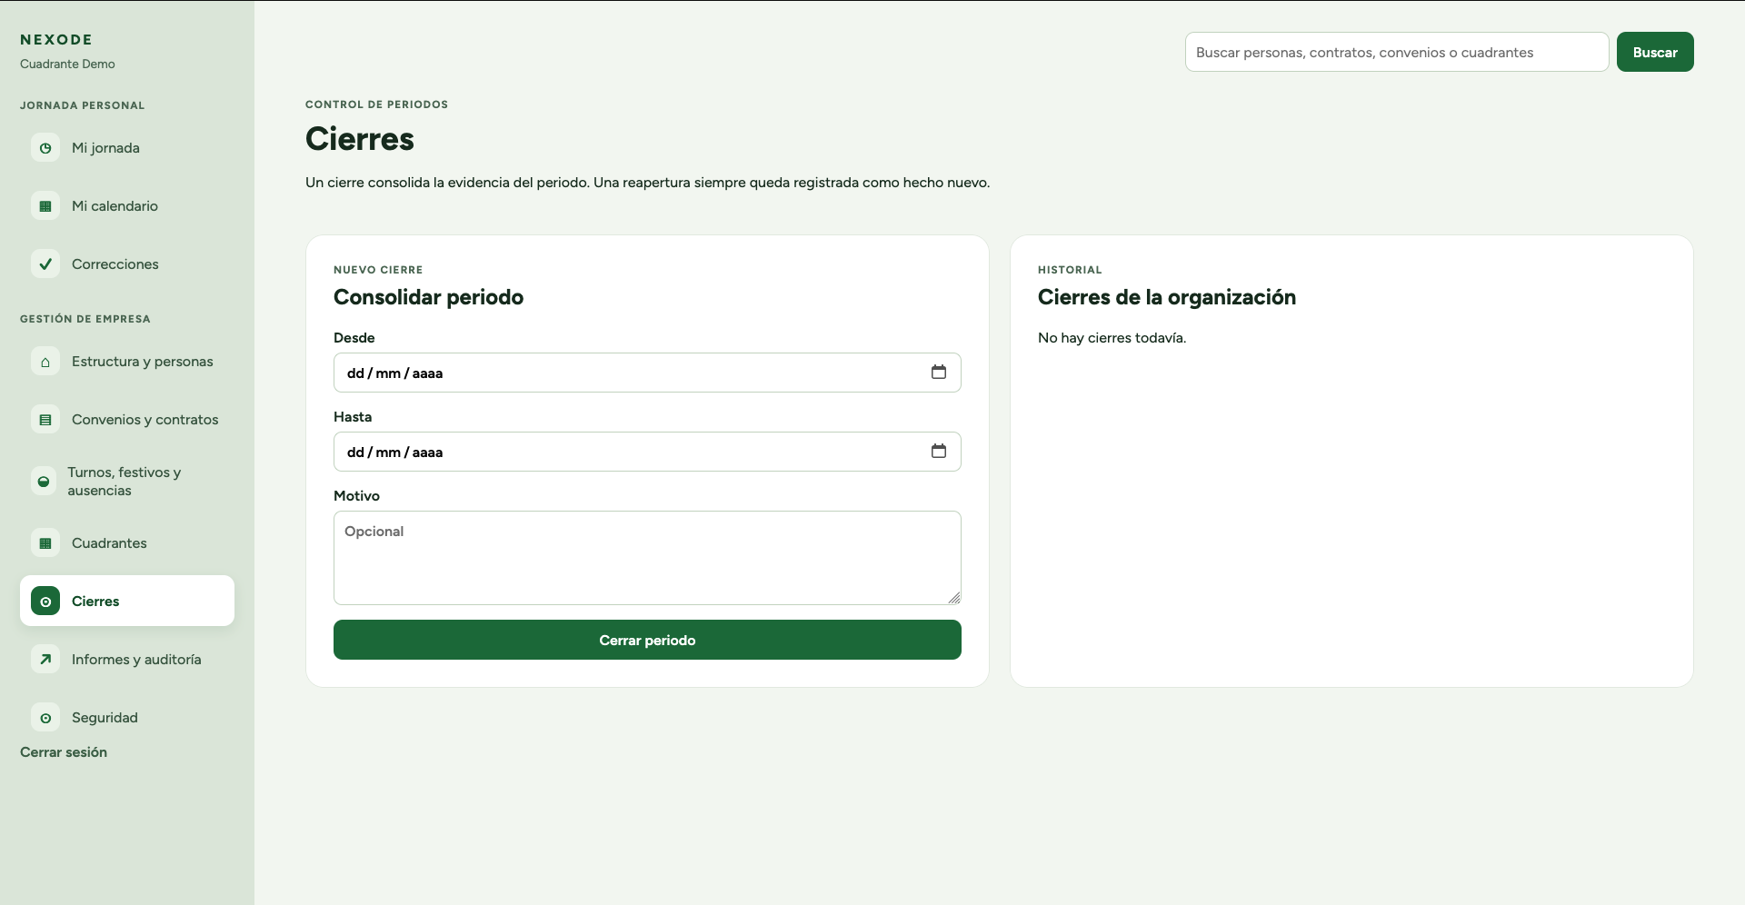
Task: Click the calendar grid icon beside Mi calendario
Action: click(x=45, y=206)
